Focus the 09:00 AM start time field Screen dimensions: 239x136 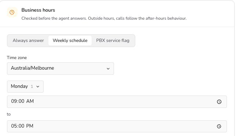[117, 102]
